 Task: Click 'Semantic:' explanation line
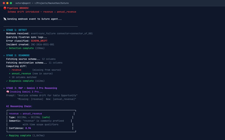pos(36,121)
